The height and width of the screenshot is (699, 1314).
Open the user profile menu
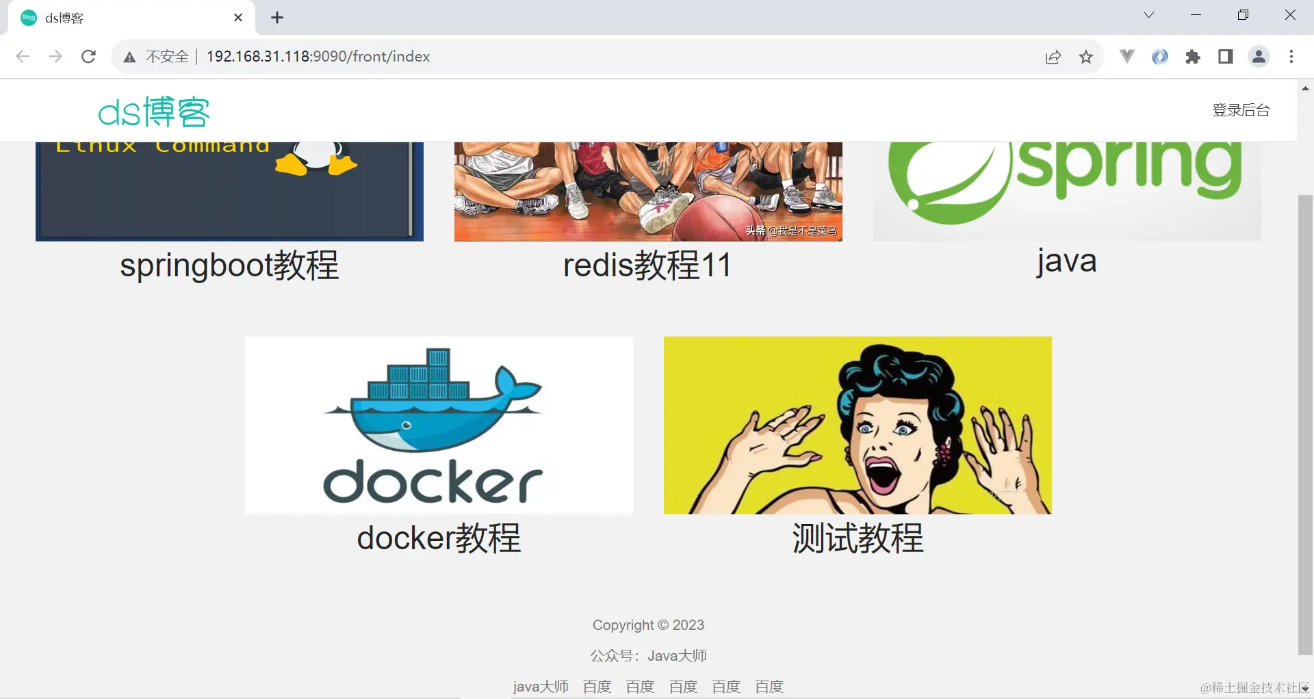1259,57
